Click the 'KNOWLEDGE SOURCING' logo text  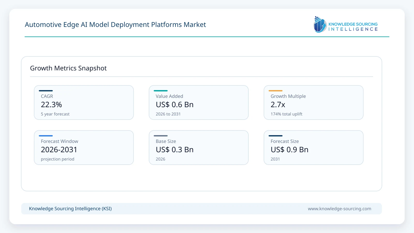(x=353, y=24)
